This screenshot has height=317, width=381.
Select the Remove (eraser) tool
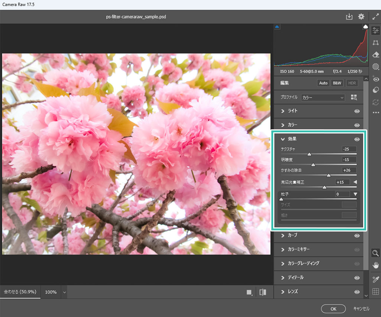[x=375, y=55]
